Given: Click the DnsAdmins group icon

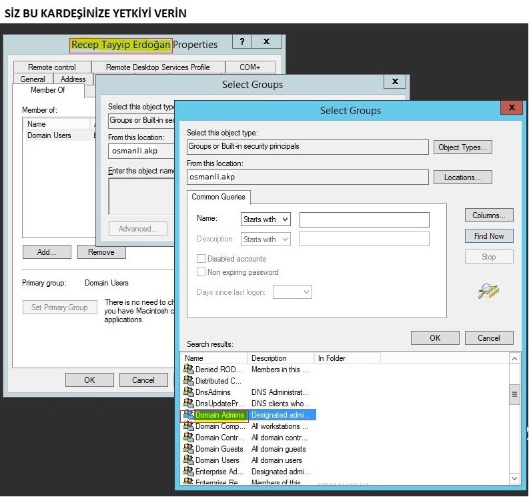Looking at the screenshot, I should tap(189, 392).
